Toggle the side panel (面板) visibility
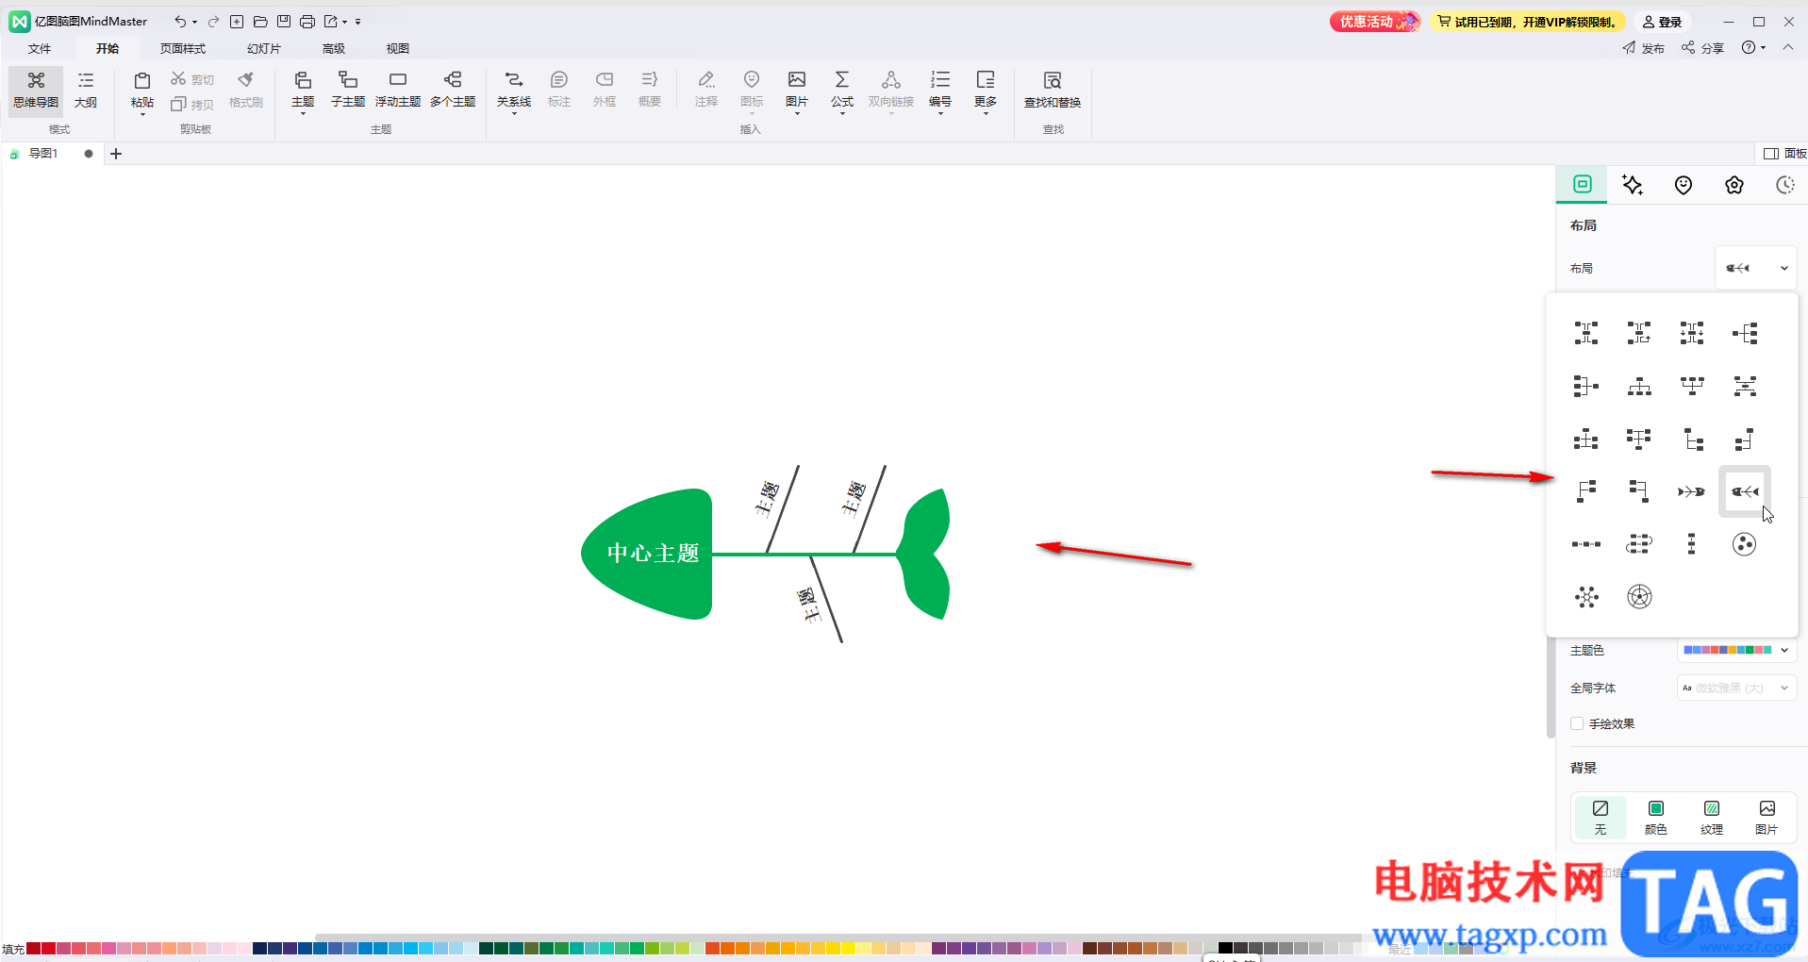1808x962 pixels. click(1784, 154)
